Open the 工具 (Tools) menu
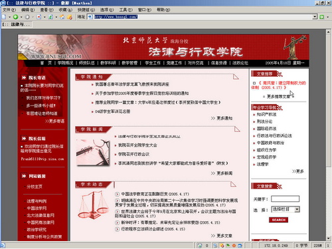Image resolution: width=332 pixels, height=249 pixels. [x=125, y=10]
